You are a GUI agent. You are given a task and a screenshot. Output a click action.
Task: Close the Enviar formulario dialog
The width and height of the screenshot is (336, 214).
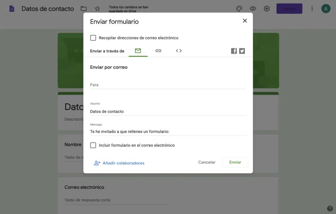[x=244, y=21]
